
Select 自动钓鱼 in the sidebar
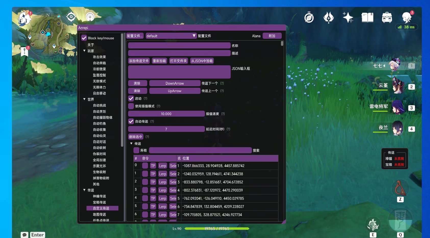tap(99, 123)
